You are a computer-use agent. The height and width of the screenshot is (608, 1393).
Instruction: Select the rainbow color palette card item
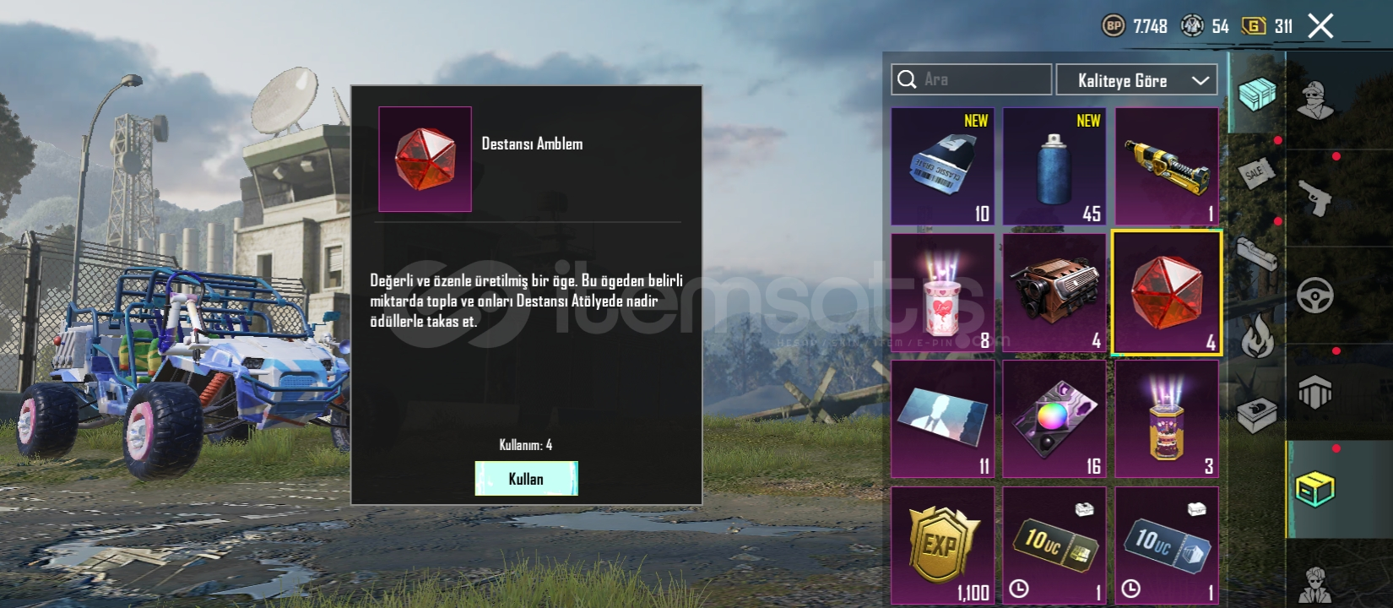[x=1054, y=420]
